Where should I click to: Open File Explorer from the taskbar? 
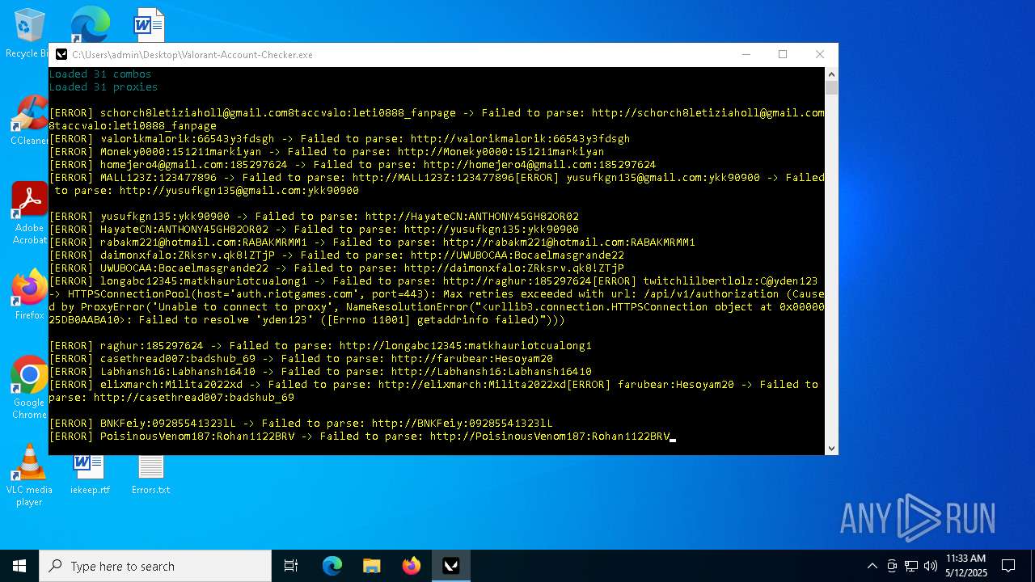pyautogui.click(x=372, y=566)
